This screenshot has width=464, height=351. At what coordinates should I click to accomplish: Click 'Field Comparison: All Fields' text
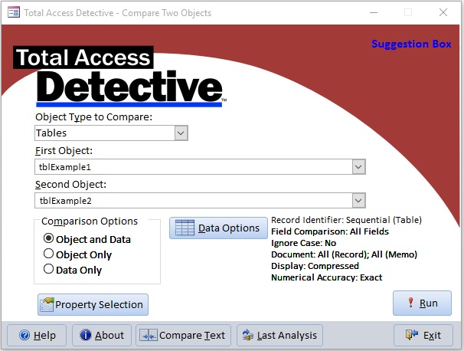coord(330,231)
